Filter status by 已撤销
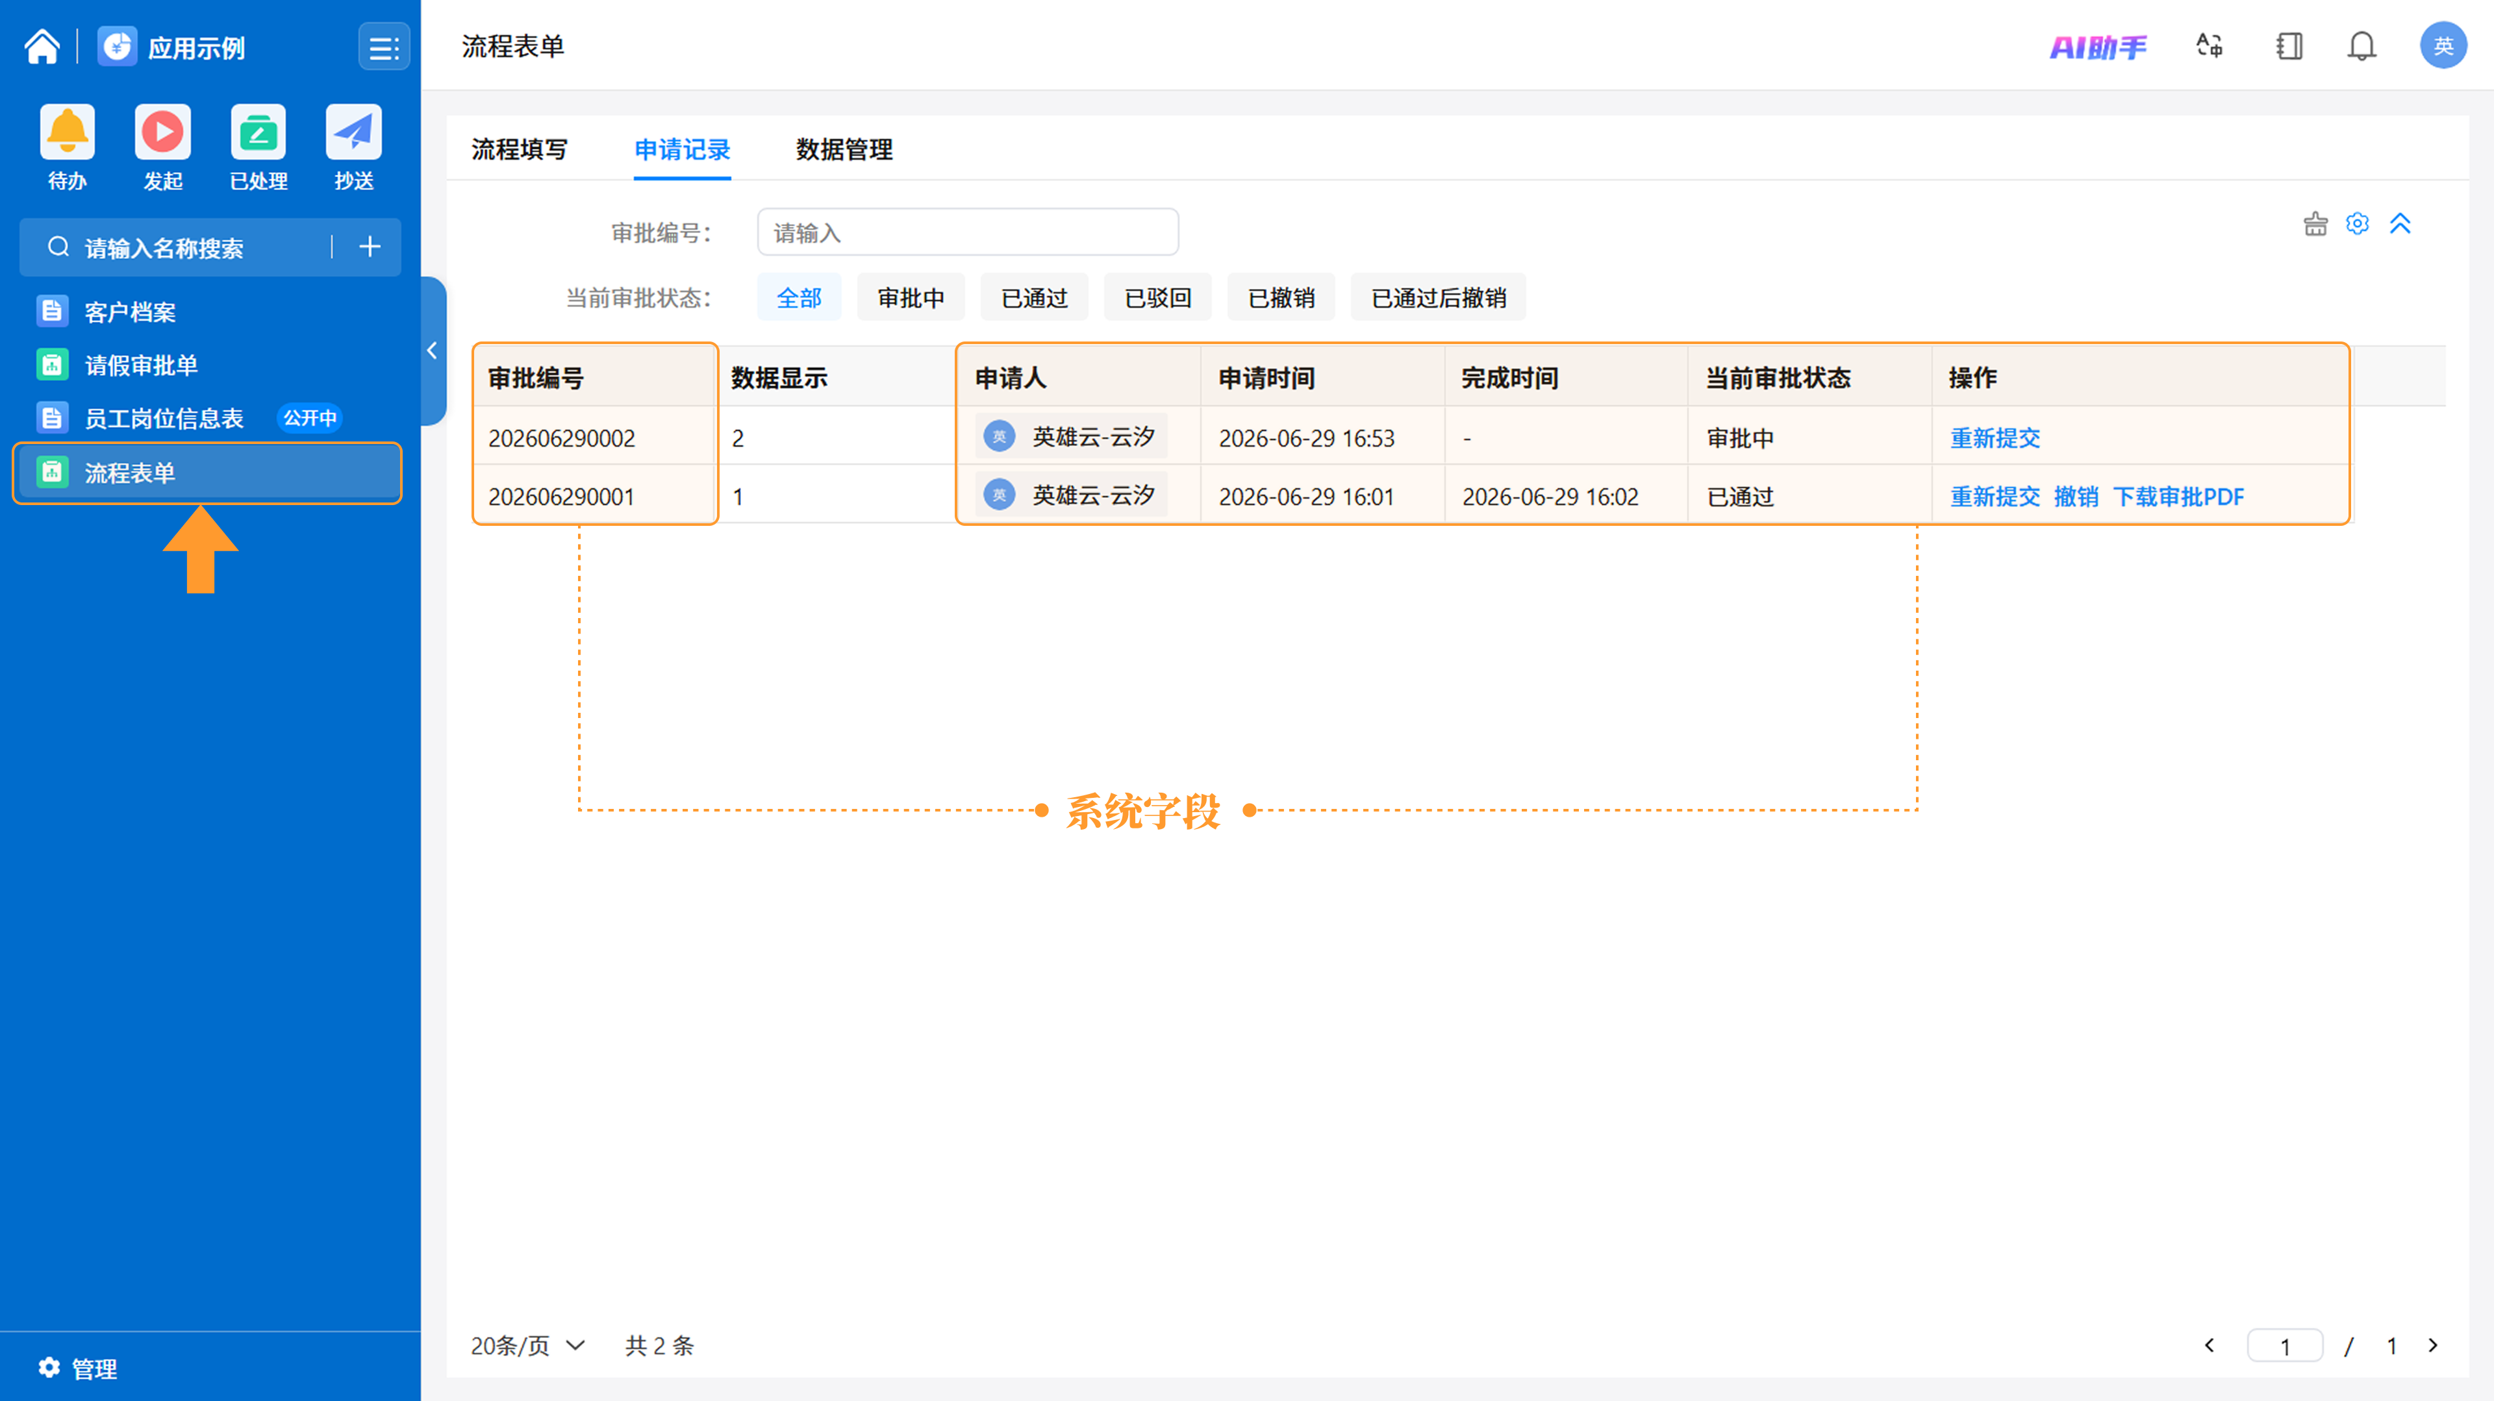 [x=1281, y=297]
